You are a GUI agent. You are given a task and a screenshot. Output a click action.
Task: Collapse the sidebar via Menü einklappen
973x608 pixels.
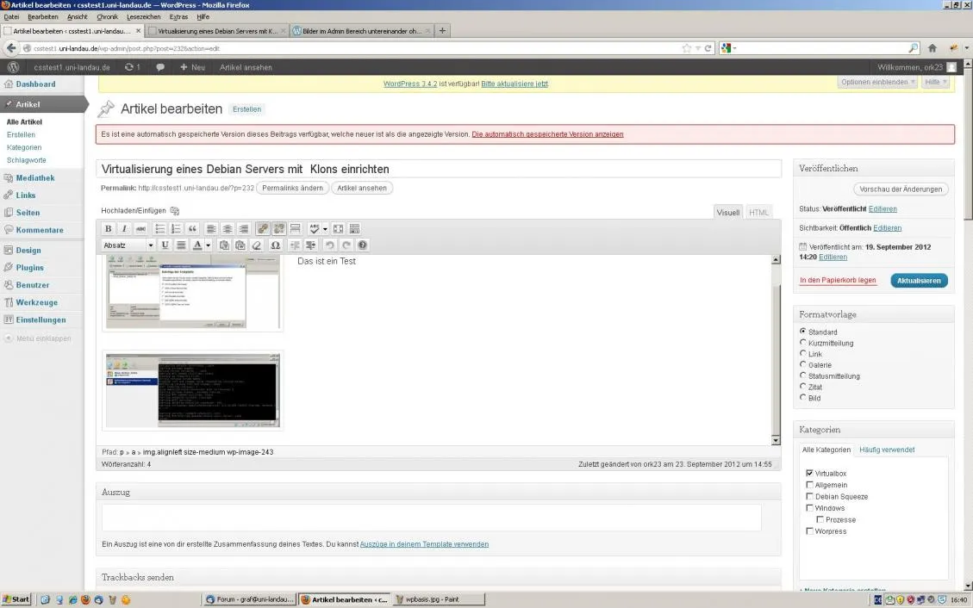tap(38, 338)
